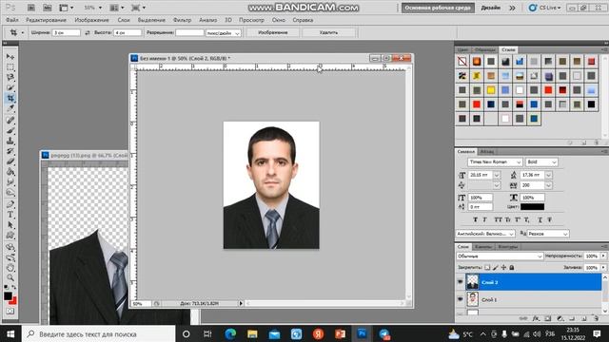Screen dimensions: 609x342
Task: Switch to the Образцы tab
Action: pos(485,49)
